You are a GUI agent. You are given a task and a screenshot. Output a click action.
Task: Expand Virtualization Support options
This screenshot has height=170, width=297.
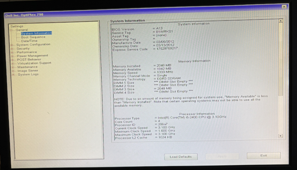[x=12, y=63]
